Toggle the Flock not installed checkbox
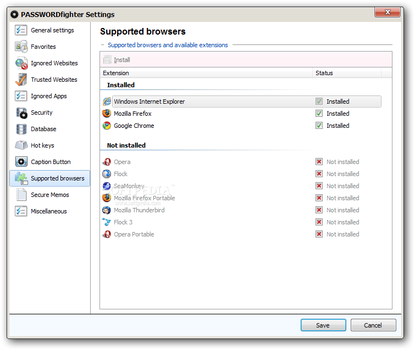Image resolution: width=415 pixels, height=350 pixels. click(x=319, y=174)
